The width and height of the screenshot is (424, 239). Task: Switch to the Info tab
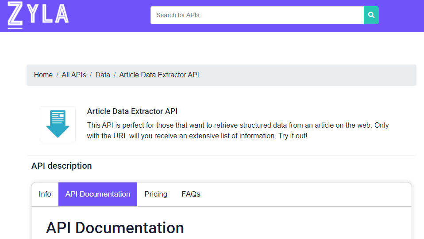(x=45, y=194)
